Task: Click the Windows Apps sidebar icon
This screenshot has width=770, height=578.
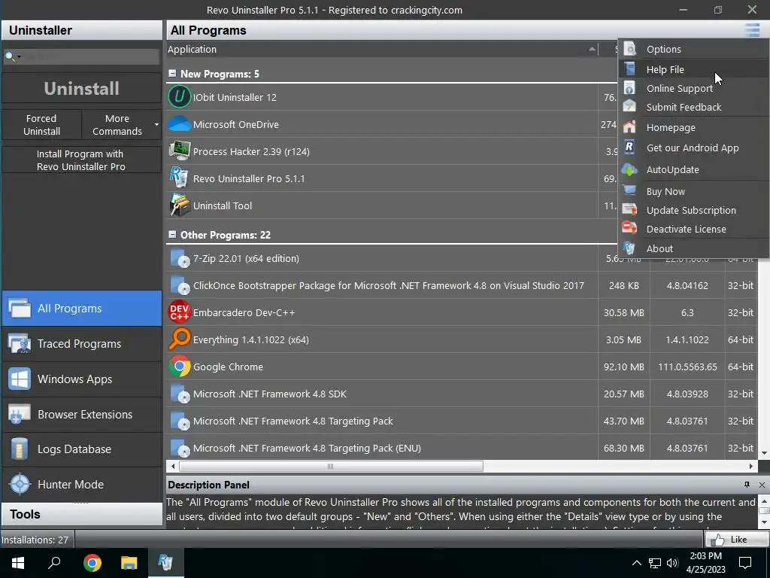Action: pyautogui.click(x=19, y=379)
